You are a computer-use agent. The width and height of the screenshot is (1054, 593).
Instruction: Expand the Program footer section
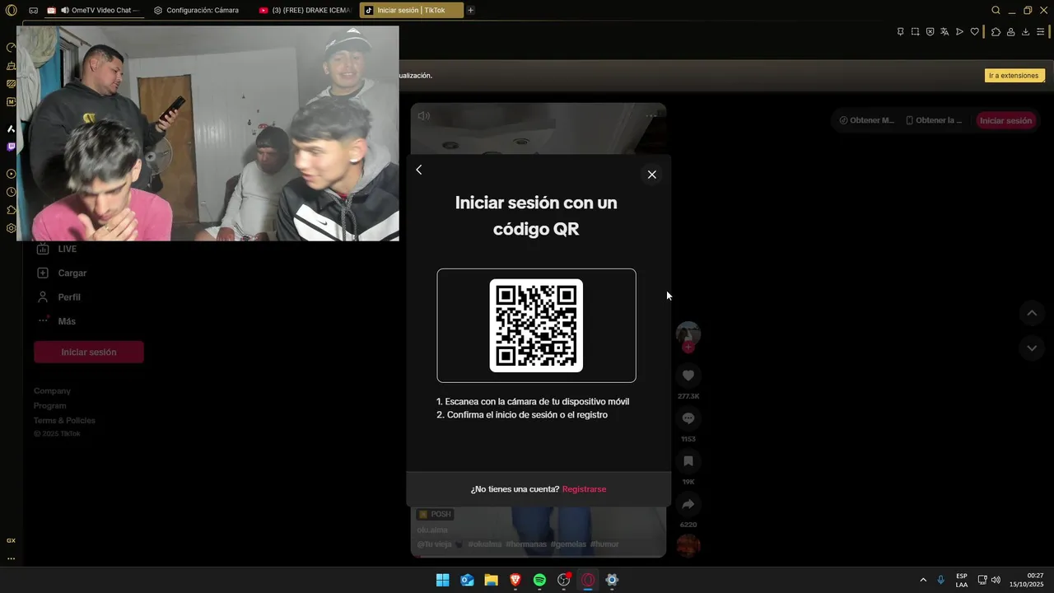coord(49,406)
